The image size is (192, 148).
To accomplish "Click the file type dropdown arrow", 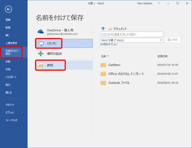I will pyautogui.click(x=161, y=40).
